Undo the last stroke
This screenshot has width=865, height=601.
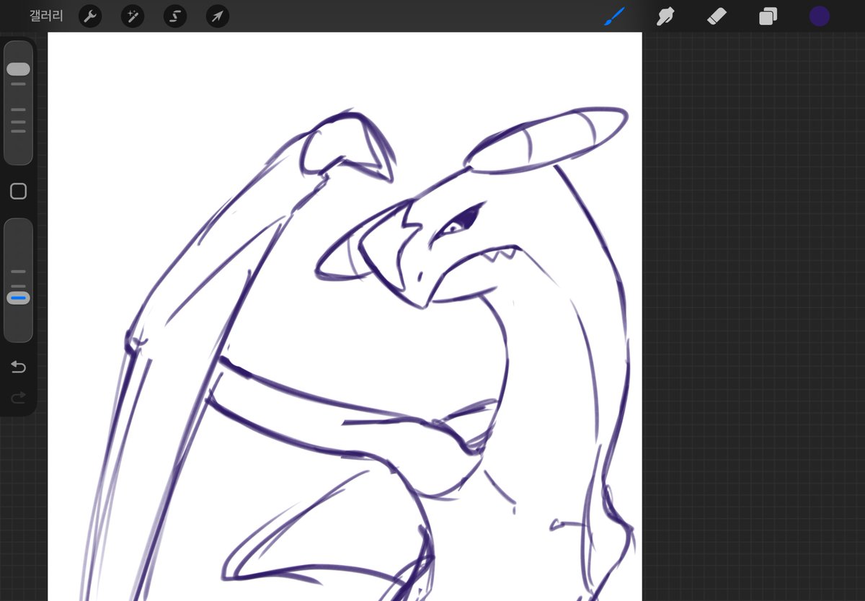tap(18, 368)
